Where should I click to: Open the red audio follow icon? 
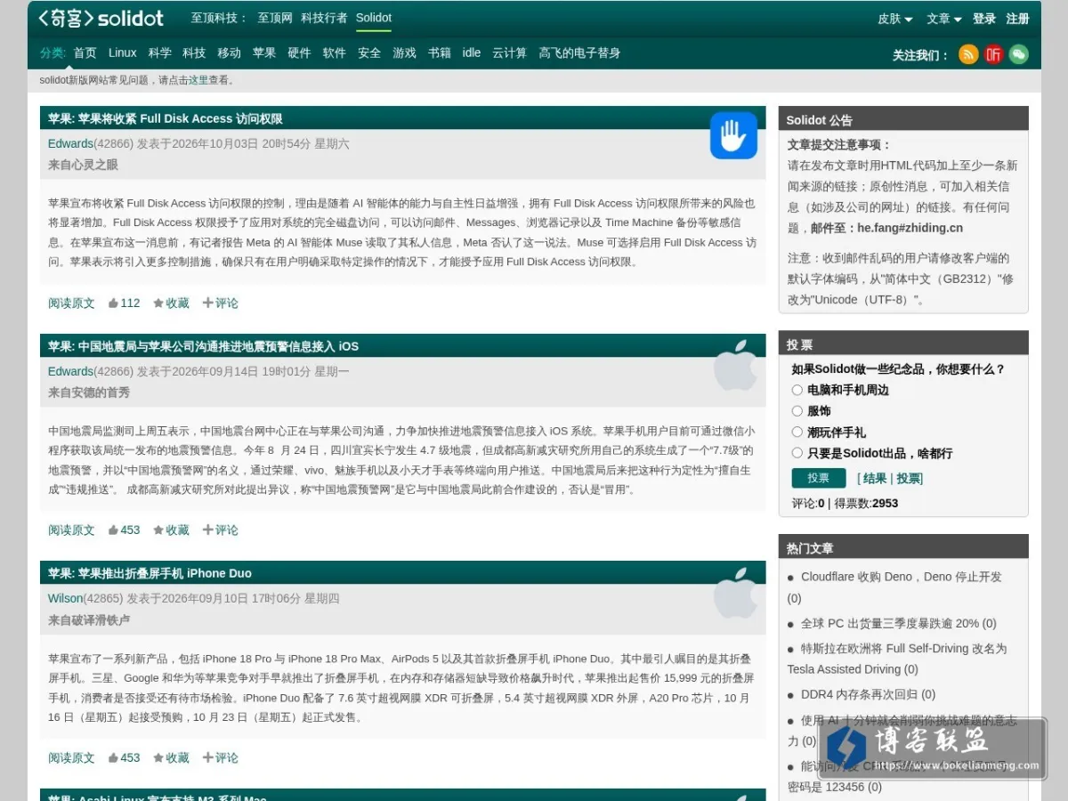click(993, 54)
